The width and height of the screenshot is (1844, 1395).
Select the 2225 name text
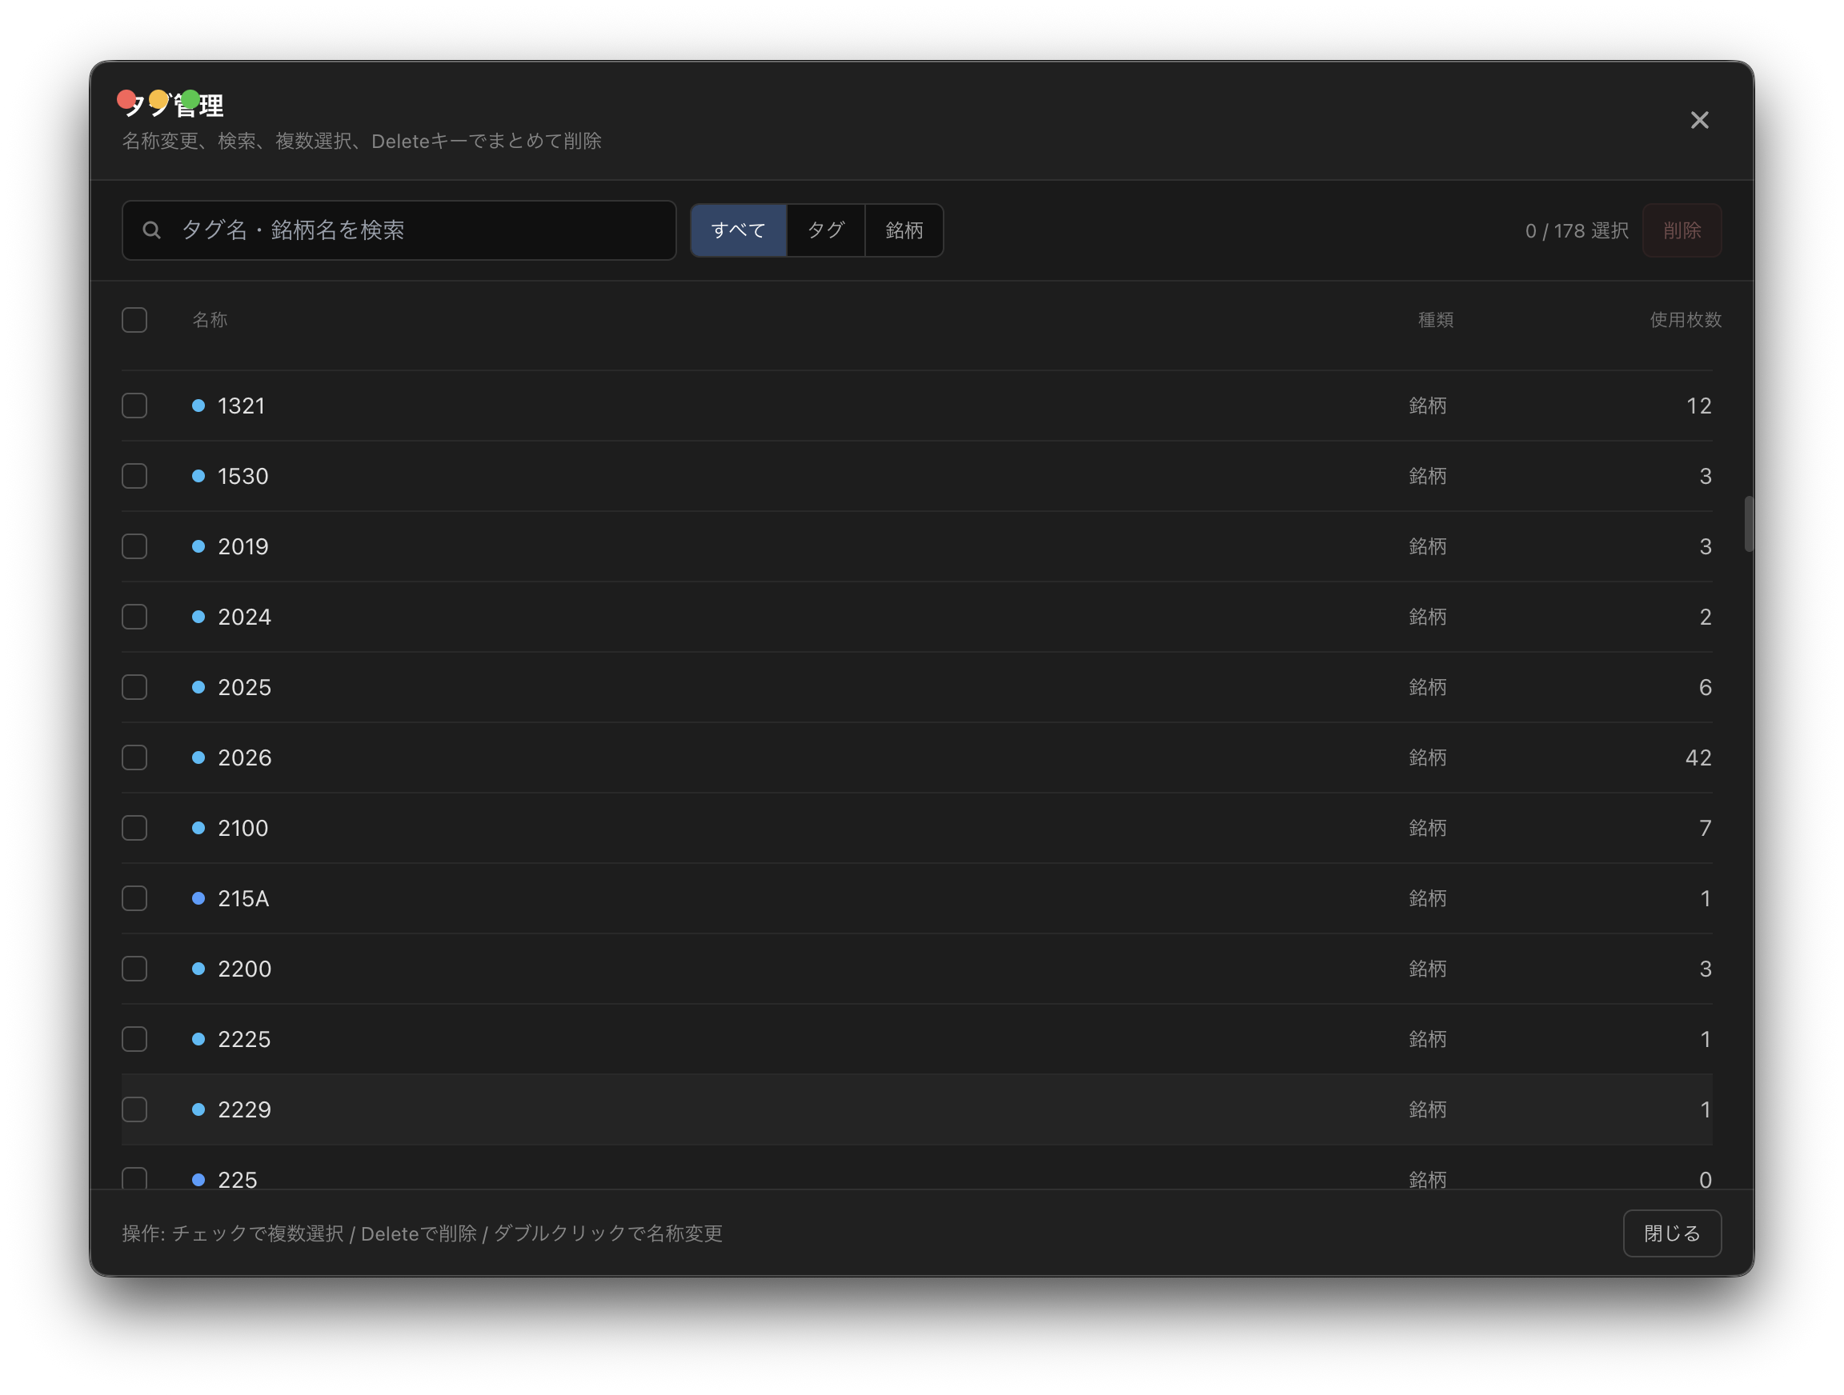pyautogui.click(x=244, y=1039)
